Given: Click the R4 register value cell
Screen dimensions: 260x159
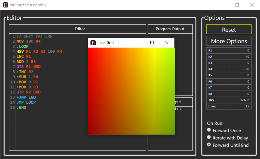Looking at the screenshot, I should coord(240,69).
